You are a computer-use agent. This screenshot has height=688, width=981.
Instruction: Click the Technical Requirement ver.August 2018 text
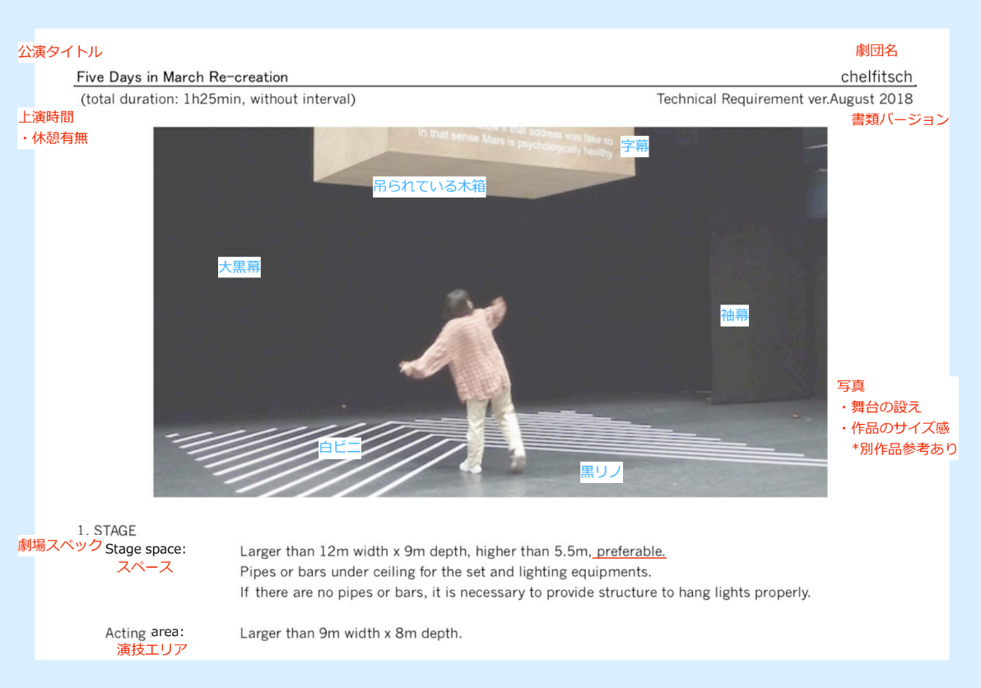point(784,99)
